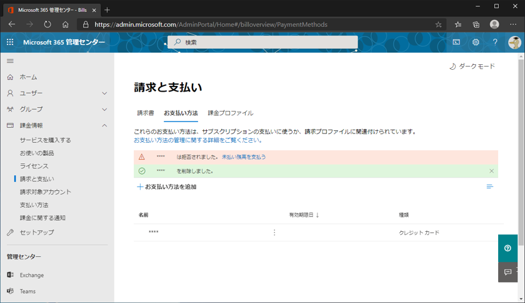The height and width of the screenshot is (303, 525).
Task: Click the Teams admin center icon
Action: 10,291
